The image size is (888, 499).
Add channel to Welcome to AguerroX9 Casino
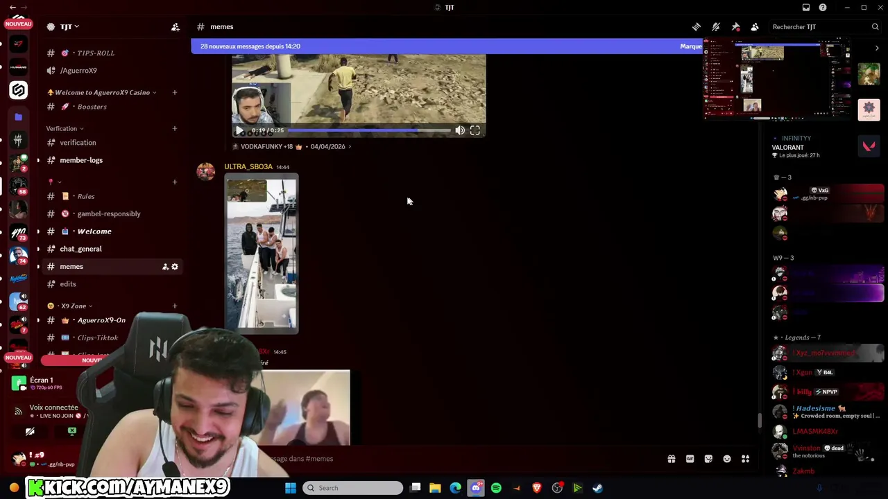(175, 93)
